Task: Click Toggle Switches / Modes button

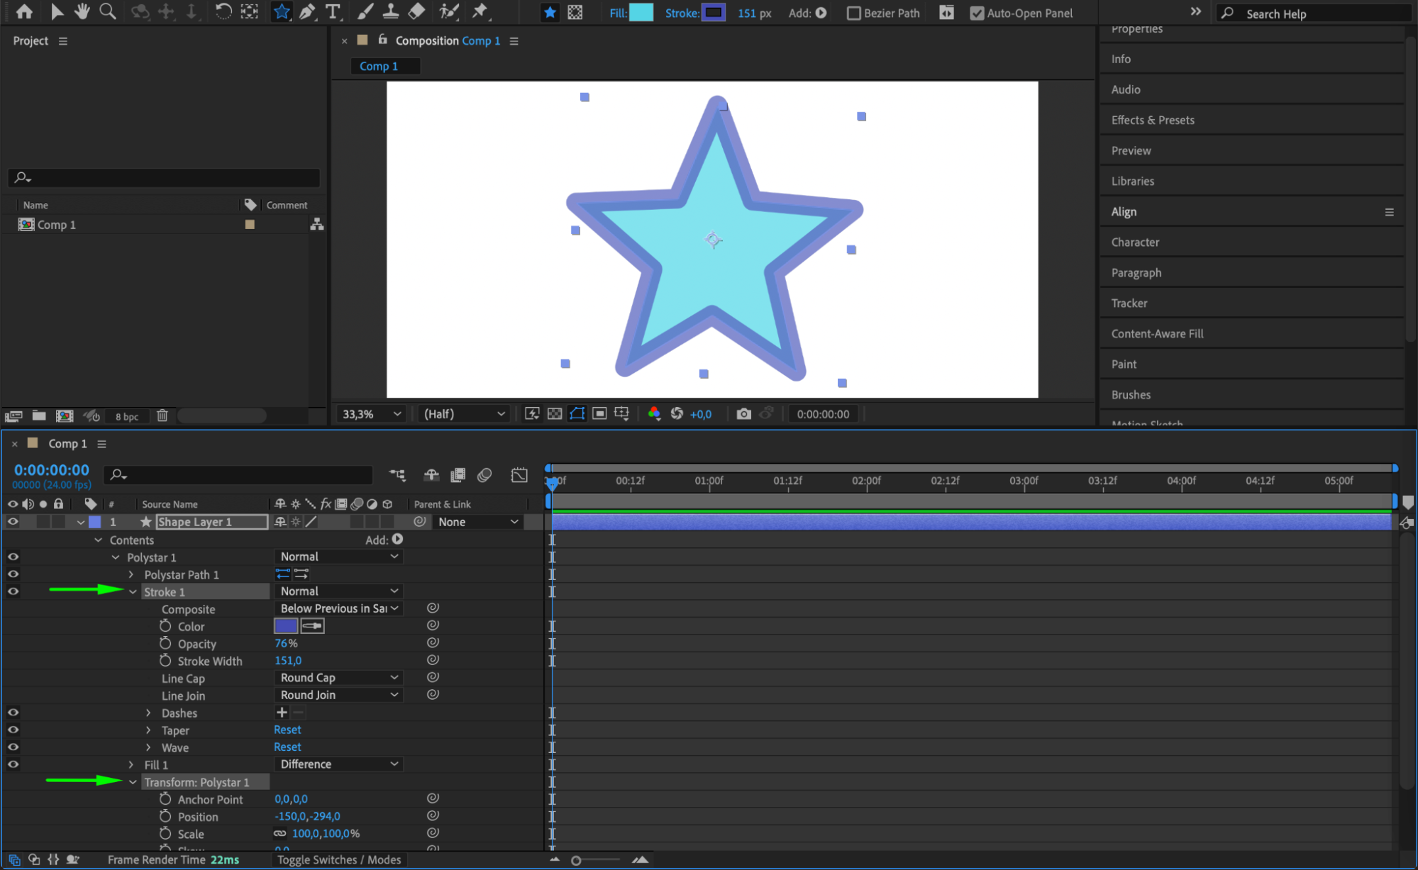Action: tap(339, 859)
